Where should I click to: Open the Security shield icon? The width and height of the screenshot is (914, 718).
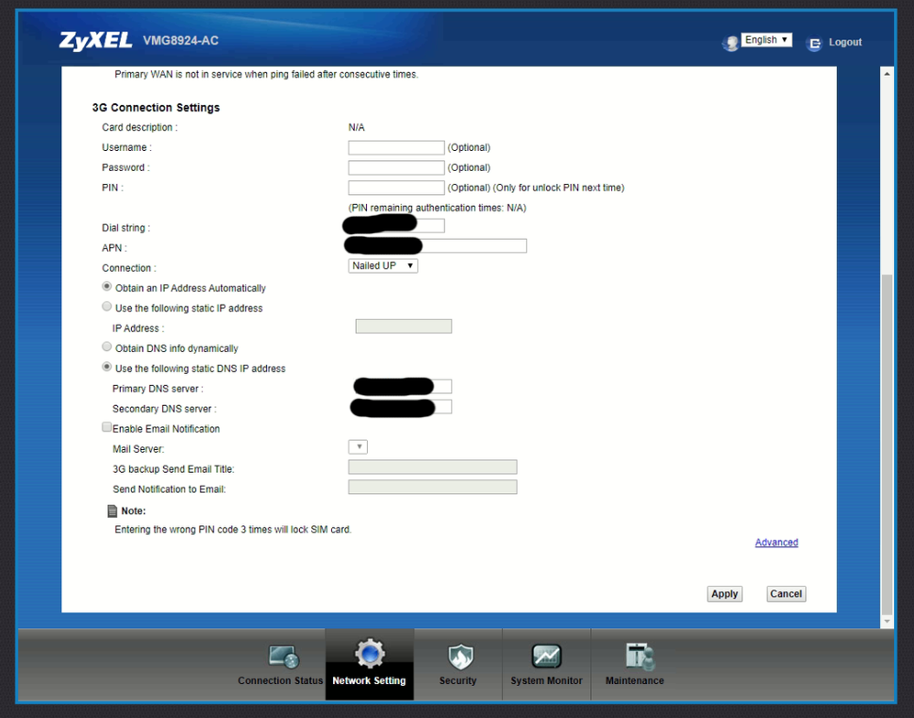pos(458,657)
